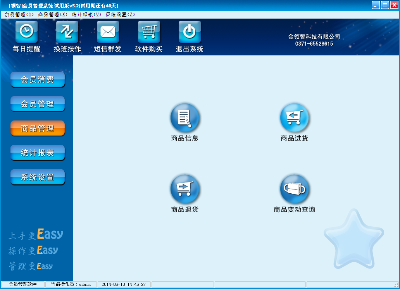The image size is (400, 289).
Task: Select the 会员消费 sidebar button
Action: pos(38,79)
